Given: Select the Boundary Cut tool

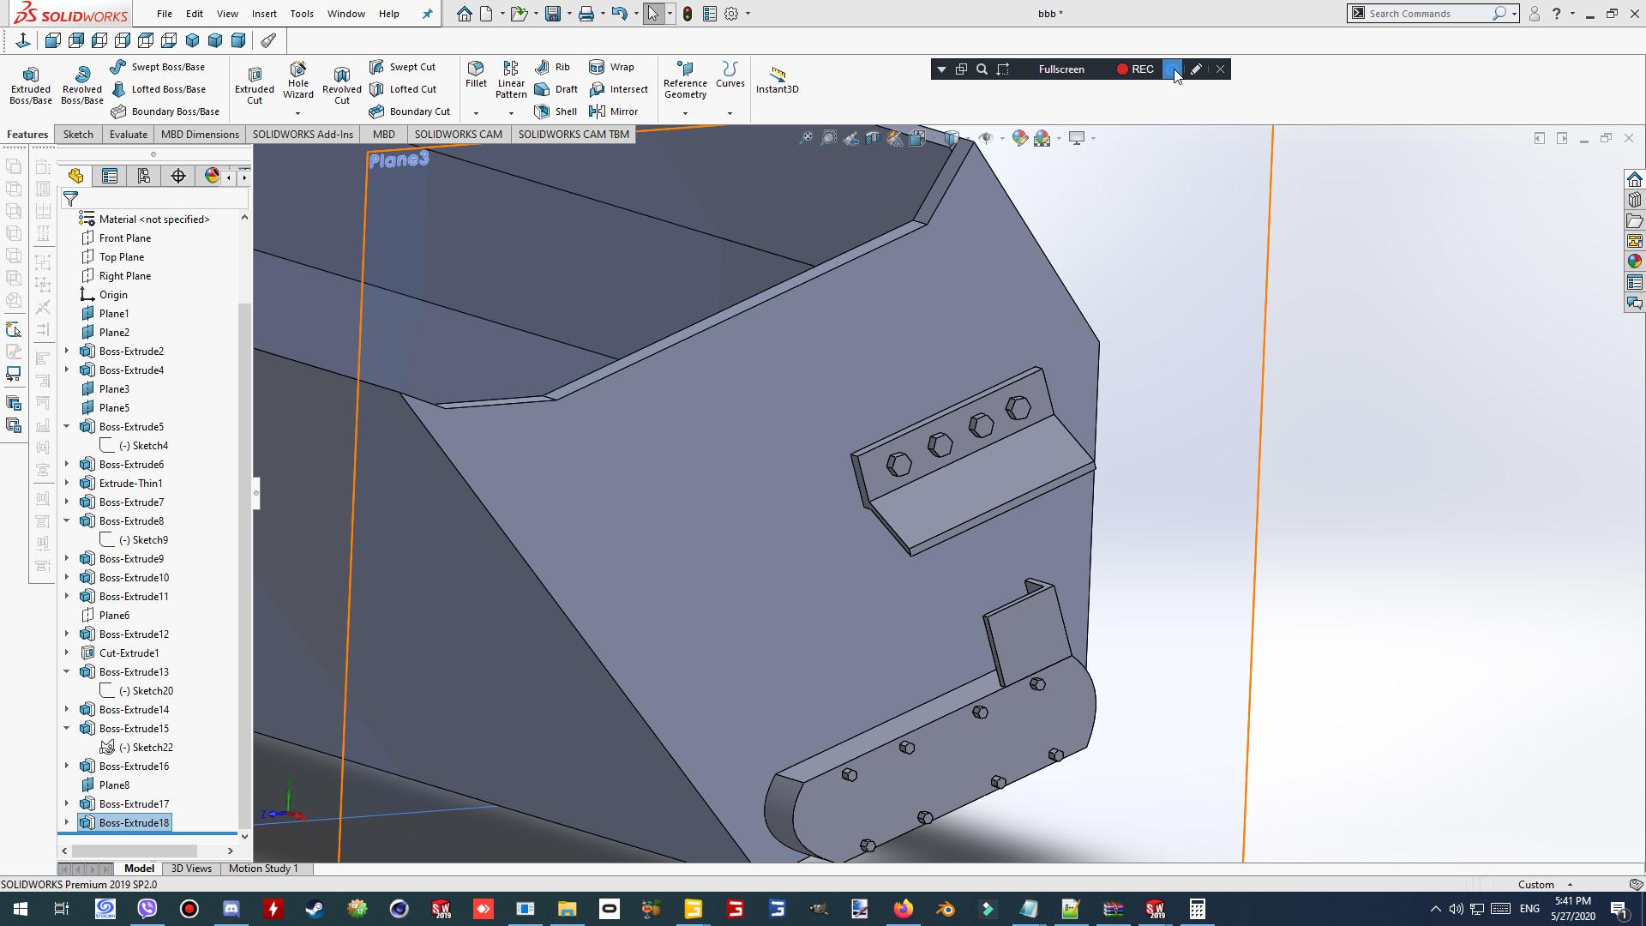Looking at the screenshot, I should click(410, 111).
